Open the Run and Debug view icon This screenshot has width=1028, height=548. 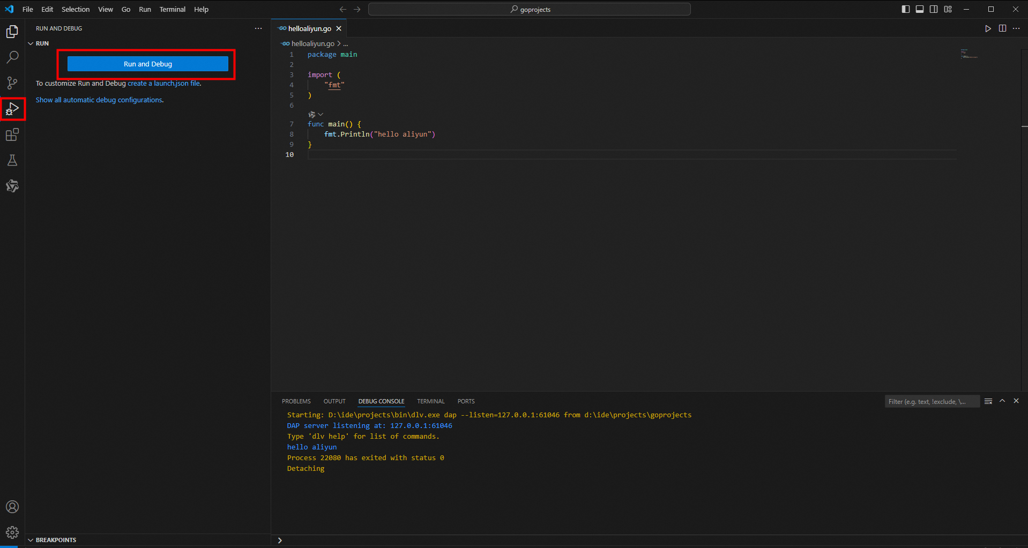pyautogui.click(x=12, y=109)
